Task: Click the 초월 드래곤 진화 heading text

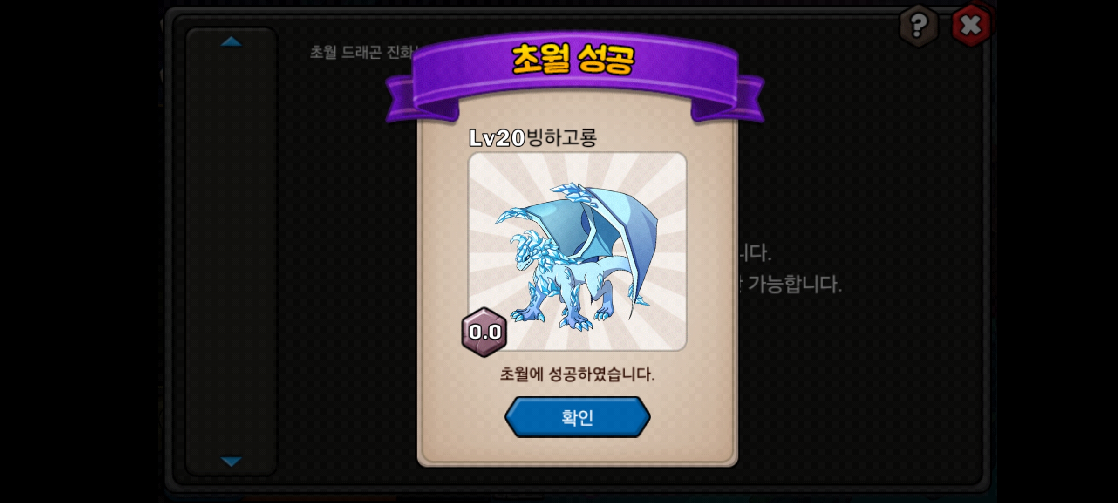Action: [x=362, y=52]
